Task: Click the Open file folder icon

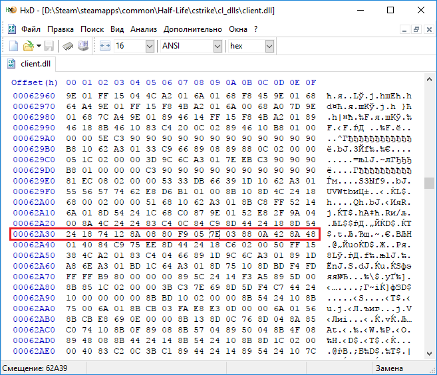Action: point(28,46)
